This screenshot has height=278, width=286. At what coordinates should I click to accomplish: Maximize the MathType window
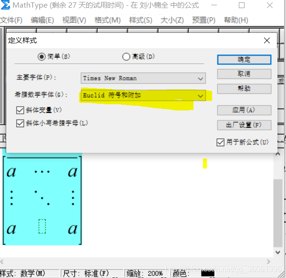pyautogui.click(x=242, y=5)
